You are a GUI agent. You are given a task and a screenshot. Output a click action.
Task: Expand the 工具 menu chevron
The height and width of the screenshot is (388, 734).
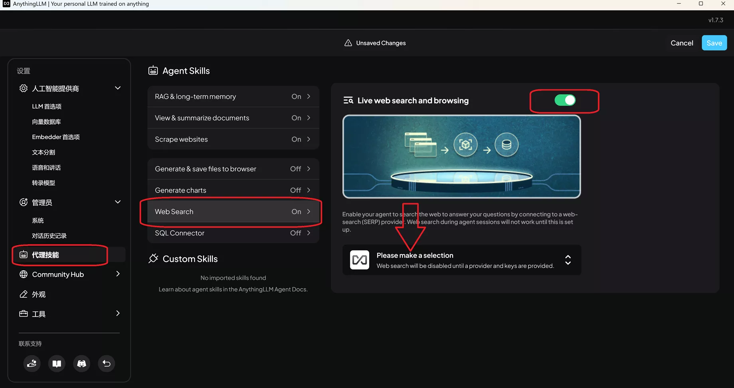pyautogui.click(x=118, y=313)
